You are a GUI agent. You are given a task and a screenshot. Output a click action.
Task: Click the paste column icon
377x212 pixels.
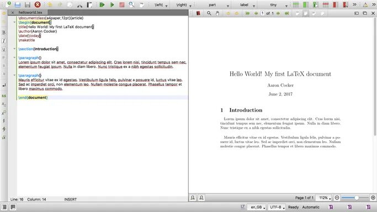coord(315,4)
